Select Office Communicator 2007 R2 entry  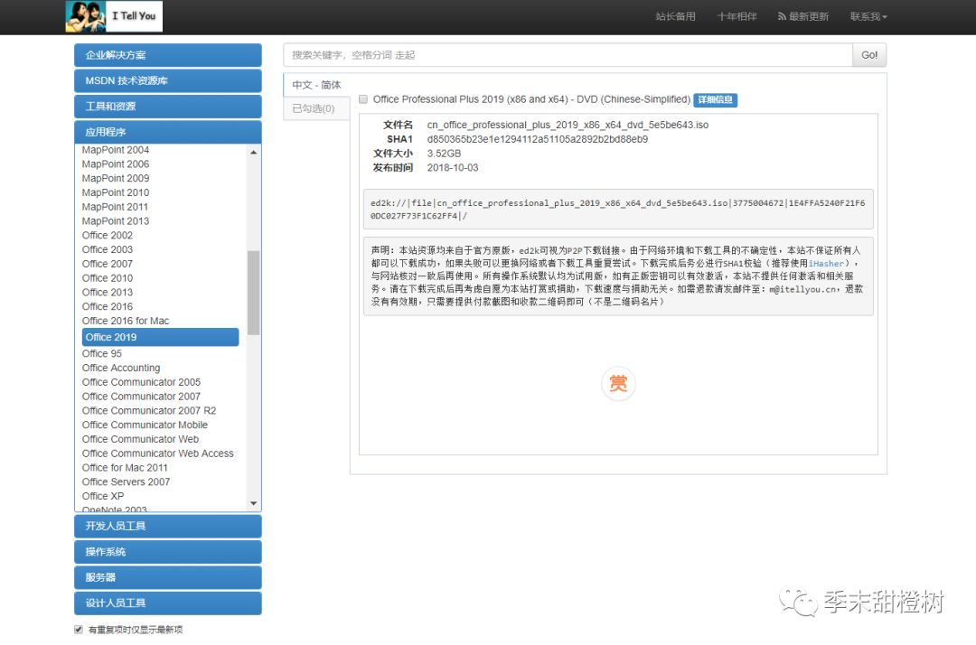149,411
